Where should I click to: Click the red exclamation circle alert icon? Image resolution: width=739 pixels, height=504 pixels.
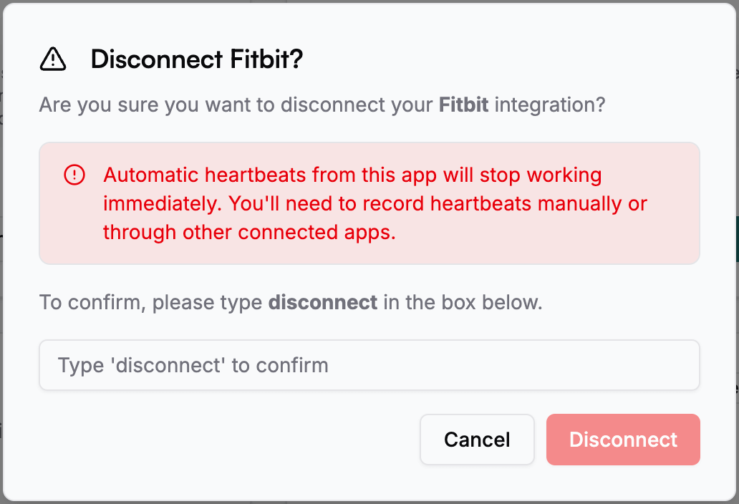coord(74,175)
